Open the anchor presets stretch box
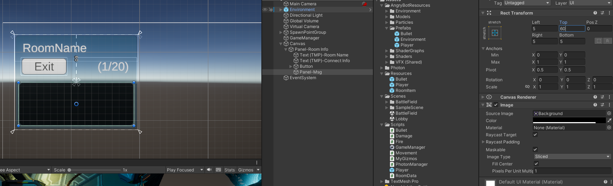The image size is (613, 186). point(495,33)
